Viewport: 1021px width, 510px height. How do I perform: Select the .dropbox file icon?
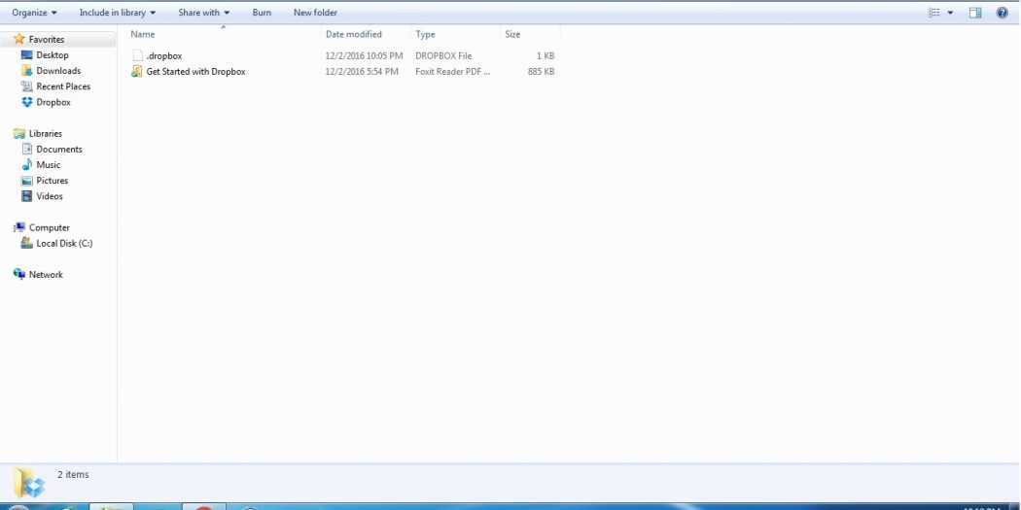(137, 56)
